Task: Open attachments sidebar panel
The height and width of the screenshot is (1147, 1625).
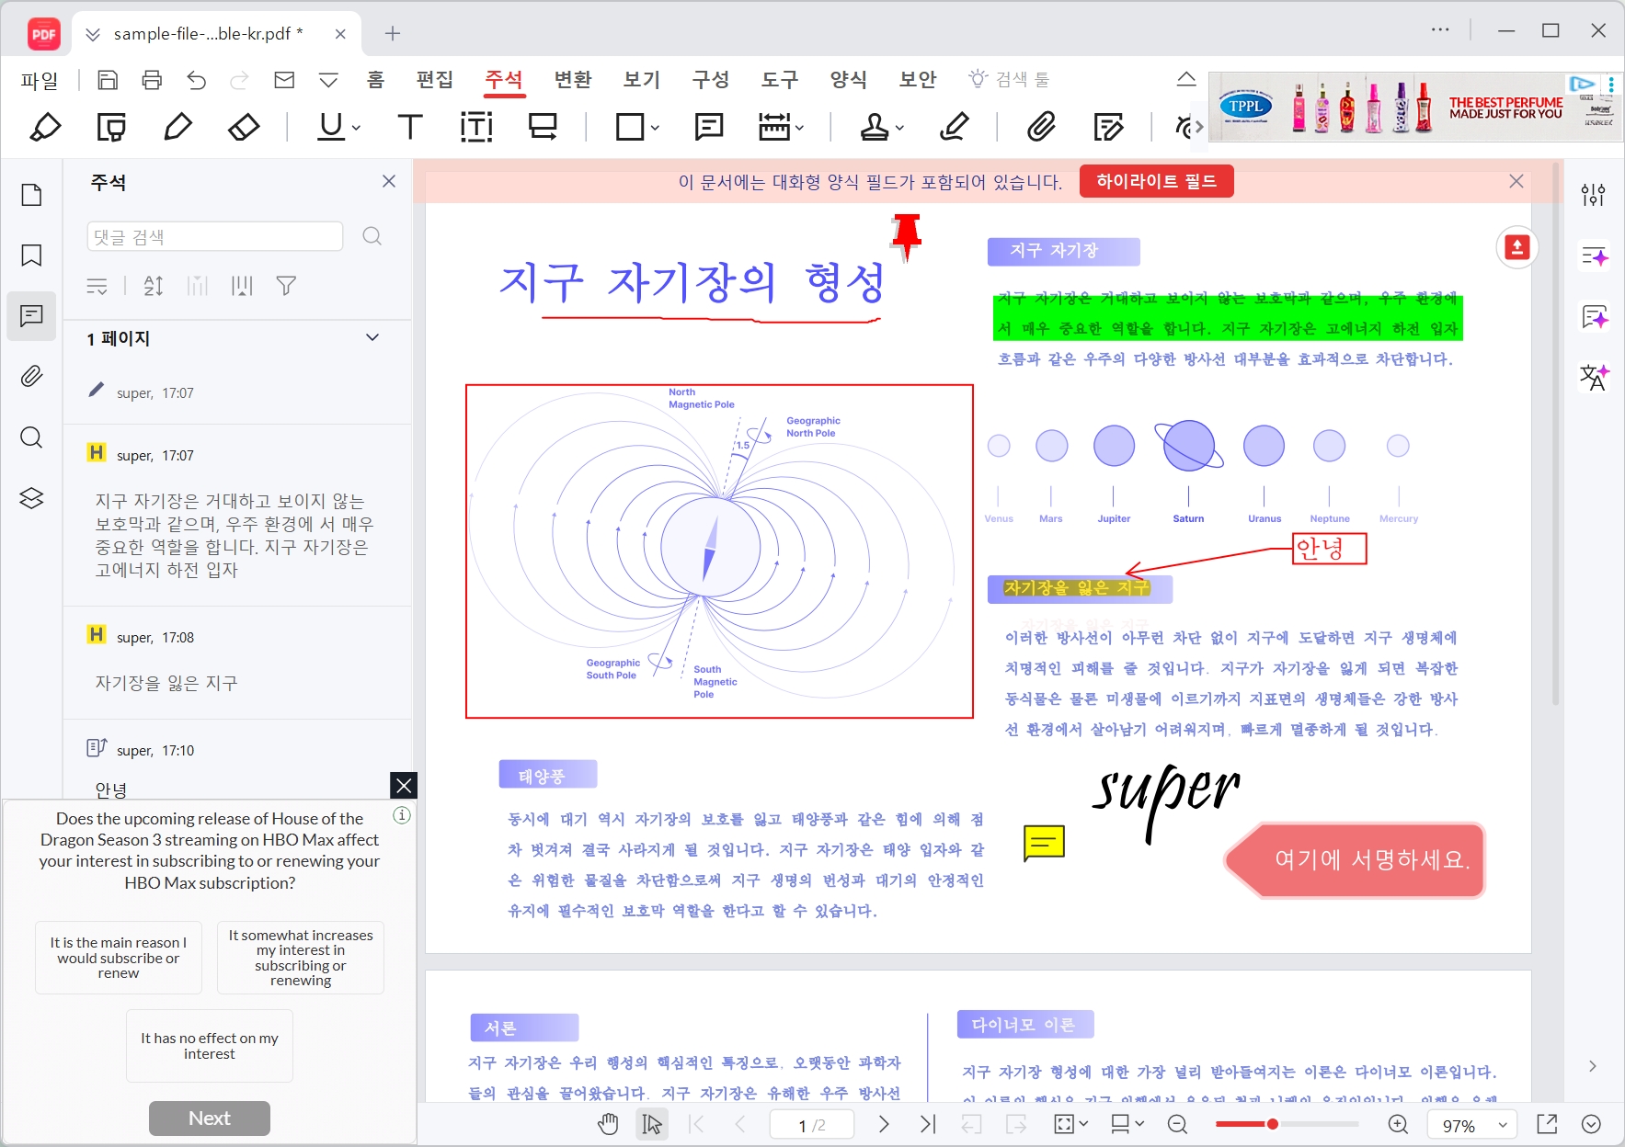Action: [x=31, y=376]
